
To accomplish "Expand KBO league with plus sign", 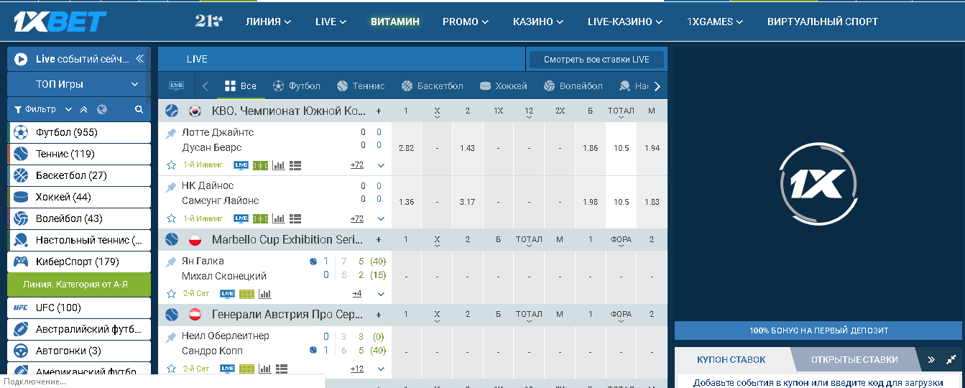I will pos(379,111).
